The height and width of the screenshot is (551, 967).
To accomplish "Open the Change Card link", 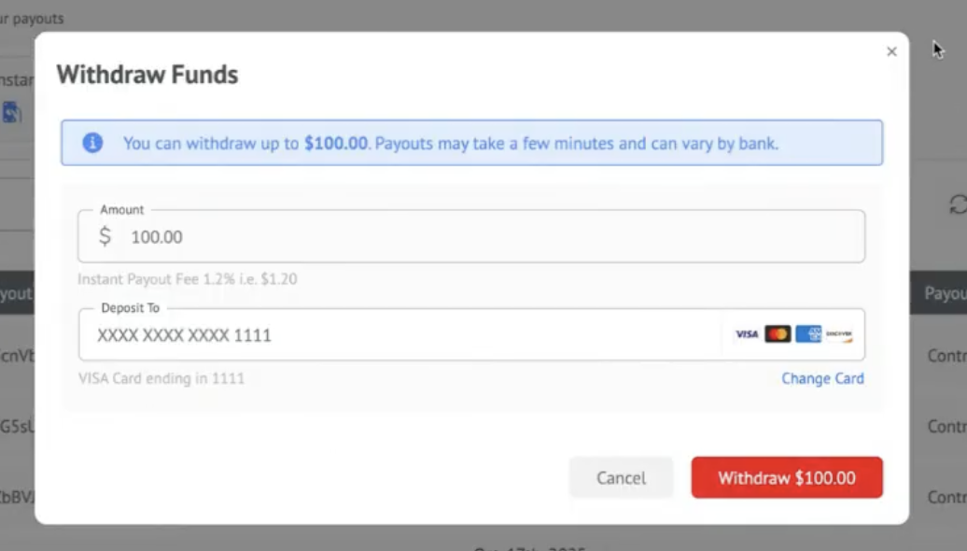I will (x=822, y=378).
